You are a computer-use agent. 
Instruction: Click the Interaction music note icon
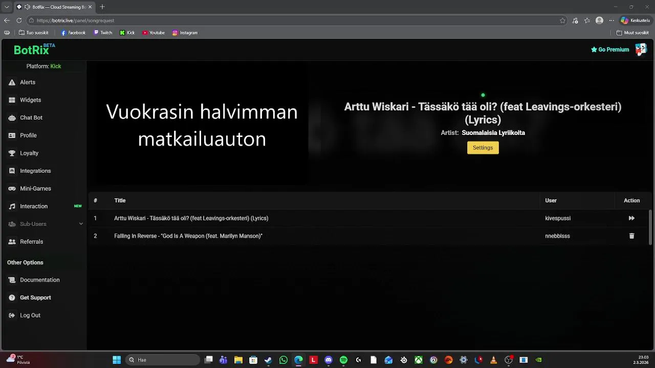click(x=12, y=206)
